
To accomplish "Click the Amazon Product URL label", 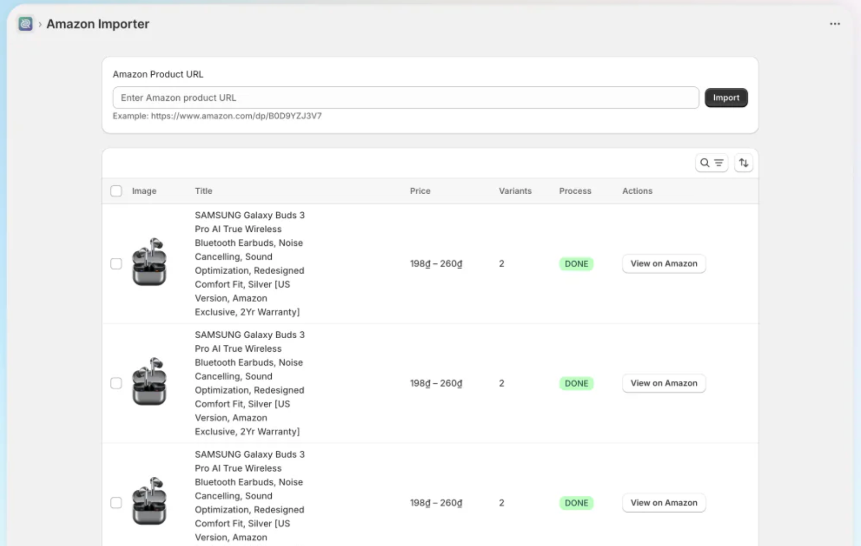I will 158,74.
